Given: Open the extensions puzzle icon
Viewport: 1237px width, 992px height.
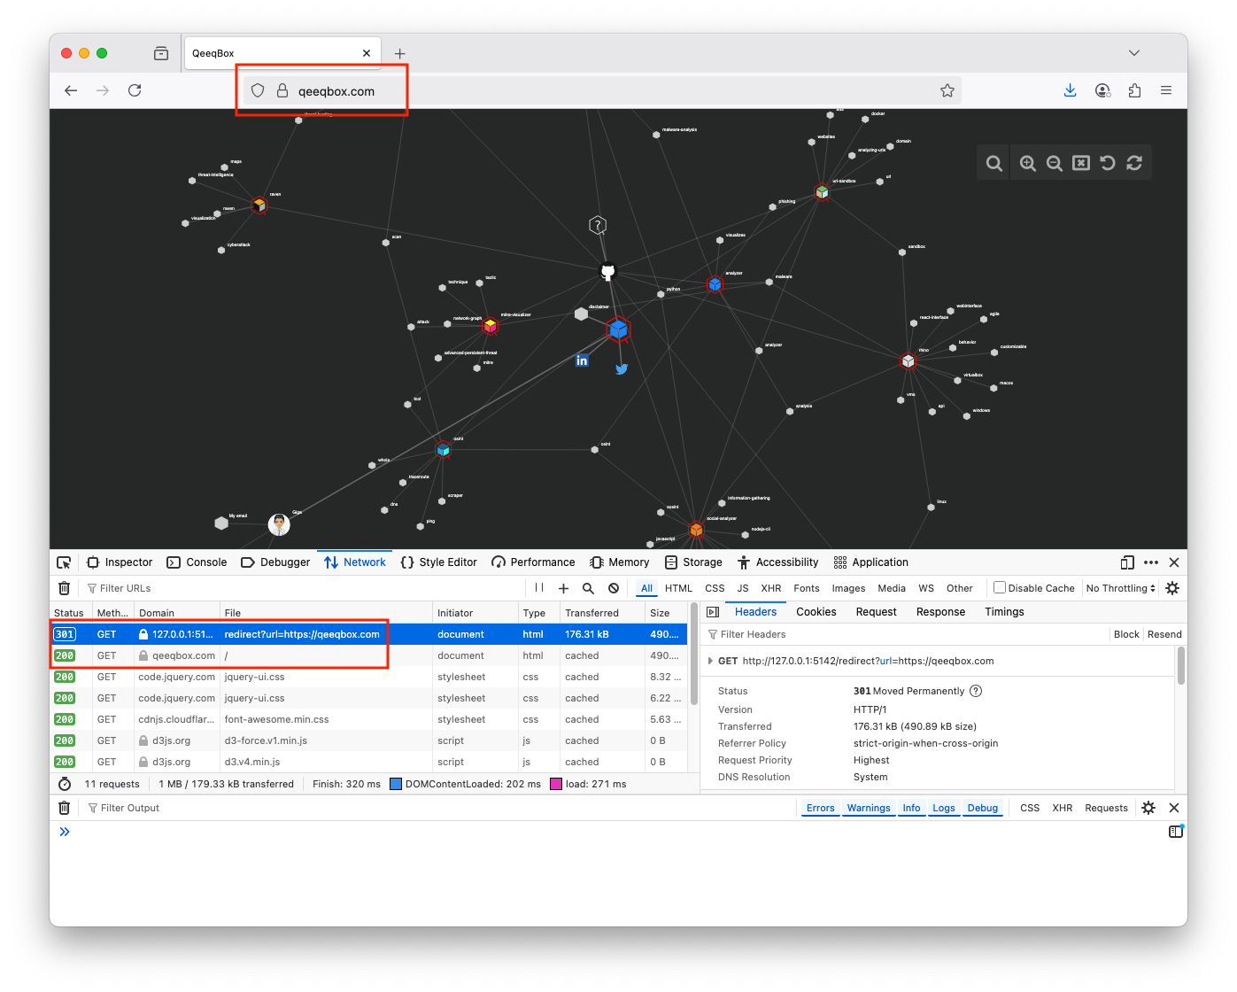Looking at the screenshot, I should (x=1134, y=90).
